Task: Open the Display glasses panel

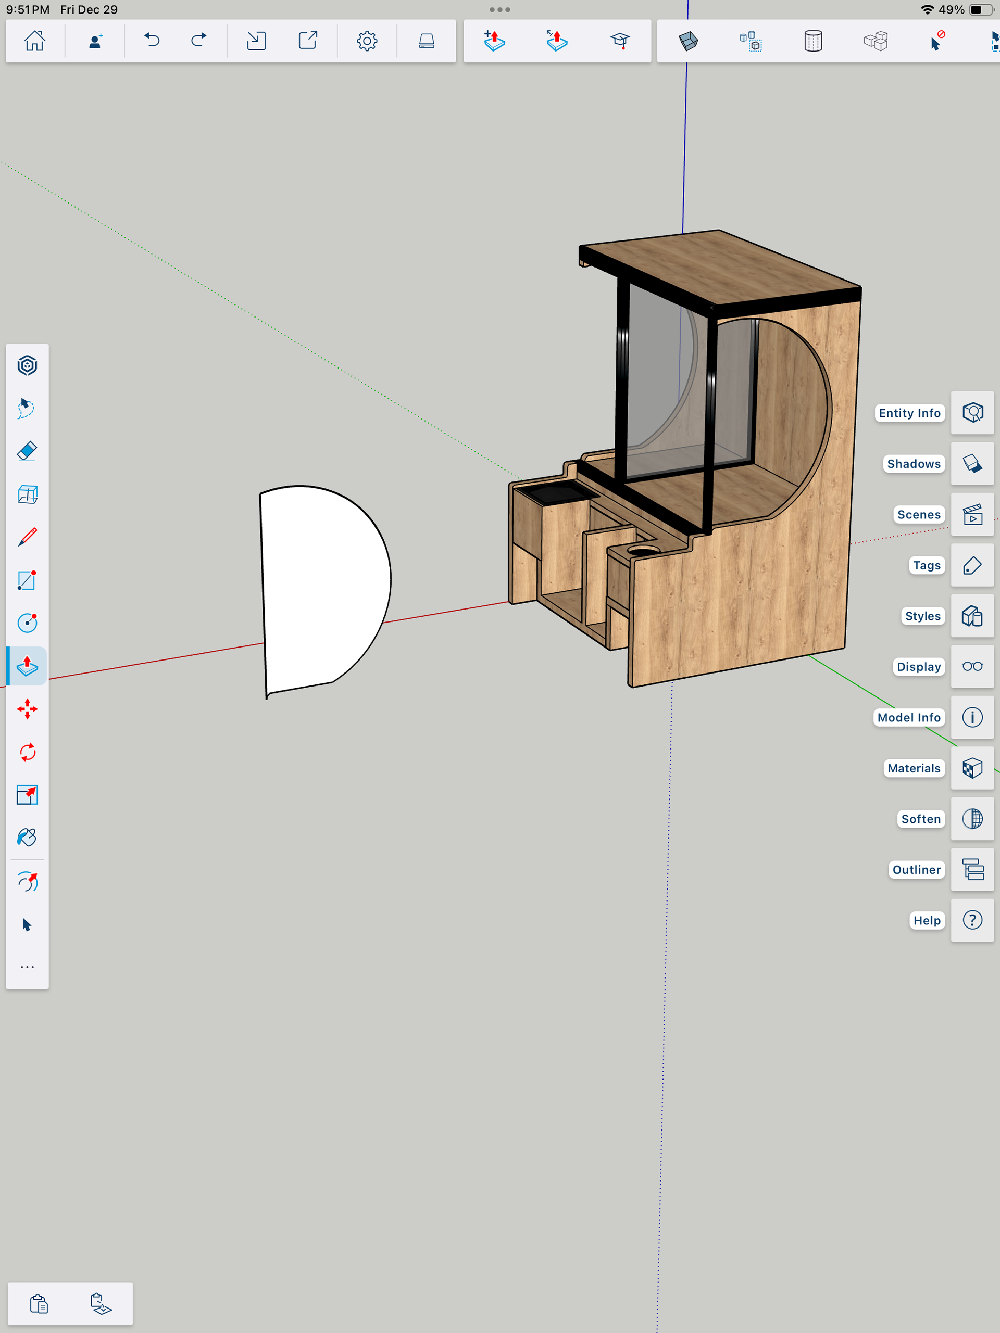Action: pyautogui.click(x=972, y=666)
